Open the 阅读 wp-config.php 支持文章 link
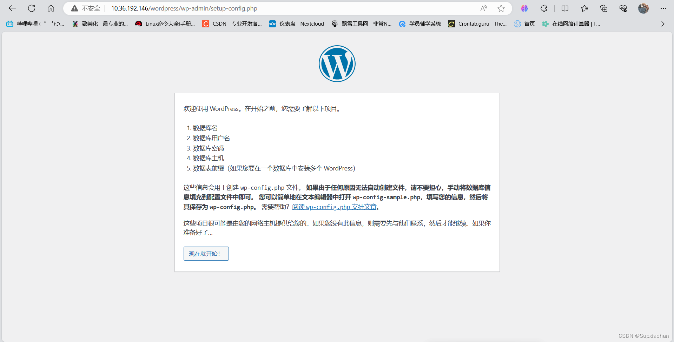The image size is (674, 342). (334, 207)
